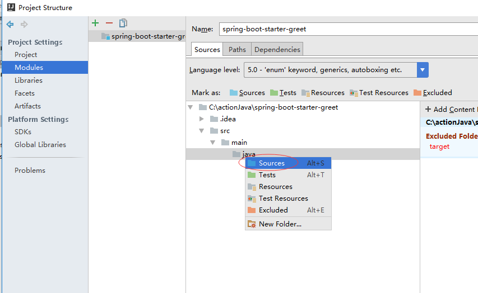This screenshot has height=293, width=478.
Task: Mark as Resources in toolbar
Action: [x=323, y=92]
